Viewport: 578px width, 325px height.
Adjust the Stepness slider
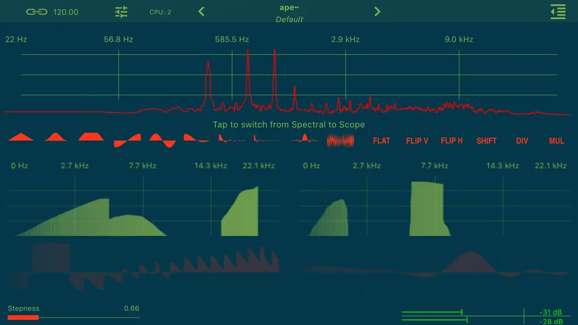[73, 317]
